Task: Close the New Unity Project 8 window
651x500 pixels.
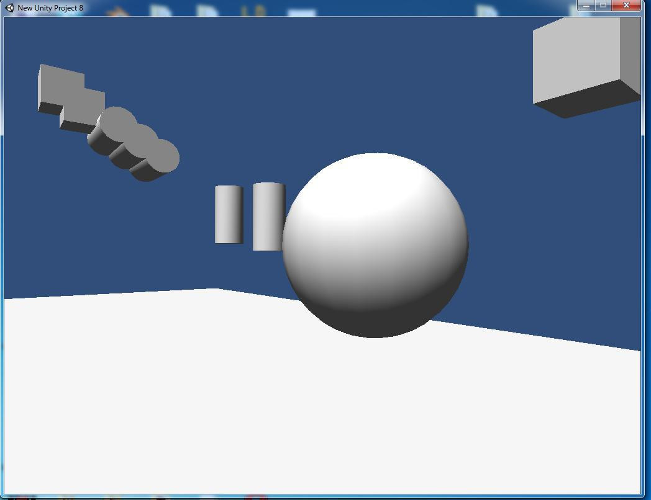Action: (627, 6)
